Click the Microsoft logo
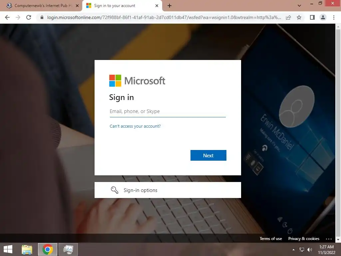Screen dimensions: 341x256 click(137, 81)
